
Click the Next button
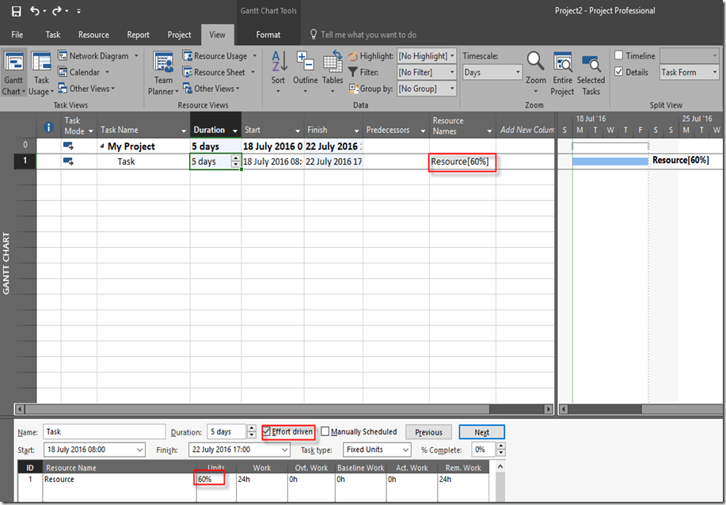point(481,432)
